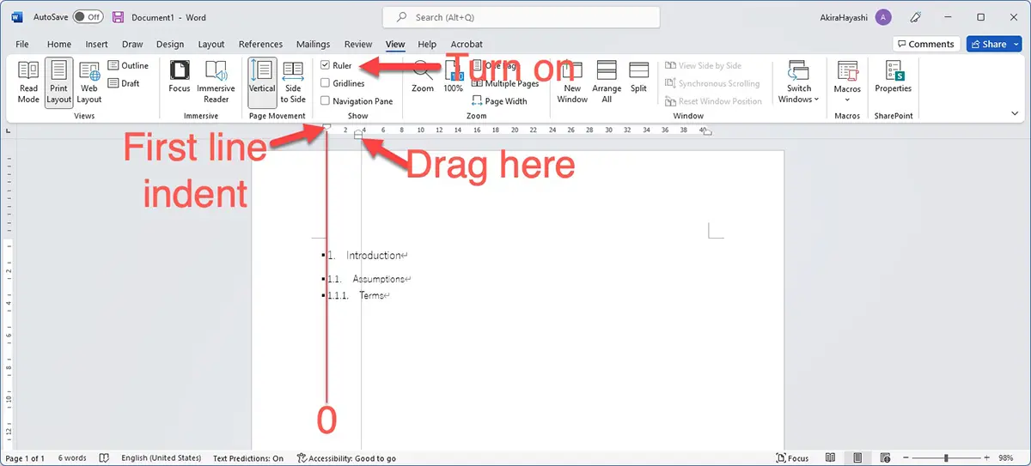1031x466 pixels.
Task: Click the first line indent marker on ruler
Action: coord(326,126)
